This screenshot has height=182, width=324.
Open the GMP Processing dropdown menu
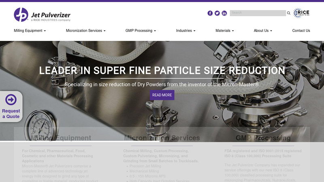click(141, 31)
